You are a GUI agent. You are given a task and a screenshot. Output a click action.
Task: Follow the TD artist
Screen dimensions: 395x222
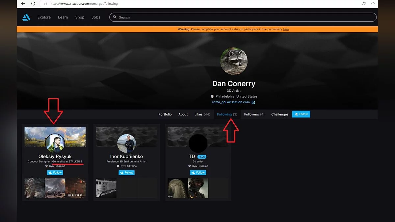click(x=198, y=173)
